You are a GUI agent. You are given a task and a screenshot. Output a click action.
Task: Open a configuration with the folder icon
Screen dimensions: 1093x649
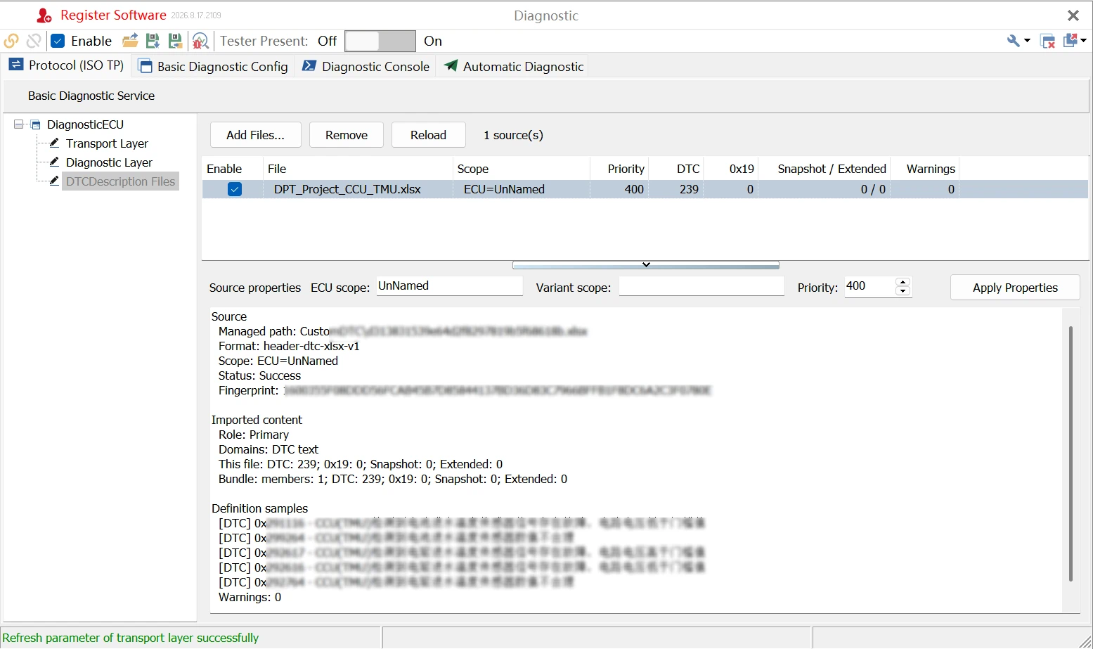tap(130, 41)
